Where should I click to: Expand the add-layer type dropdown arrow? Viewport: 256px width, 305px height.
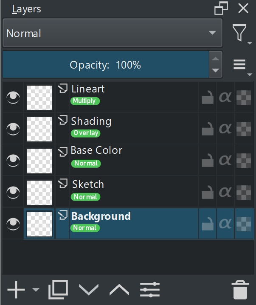(x=36, y=290)
